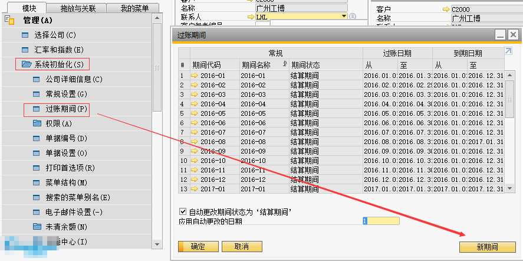Click link arrow for period 2016-12
523x261 pixels.
pyautogui.click(x=195, y=180)
